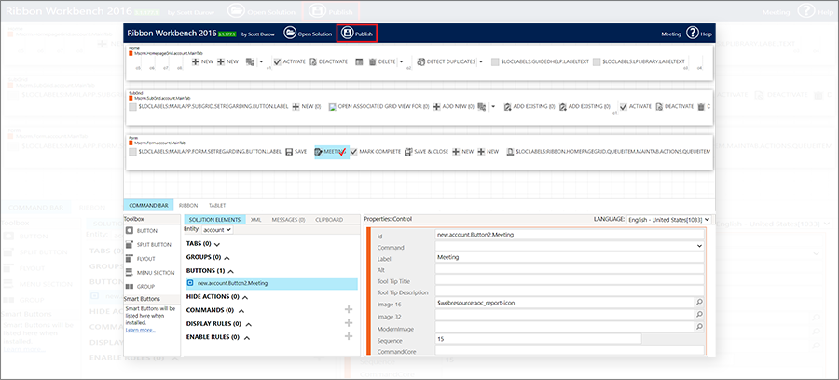Select the QUEUEITEM actions button in Form row

pos(609,152)
